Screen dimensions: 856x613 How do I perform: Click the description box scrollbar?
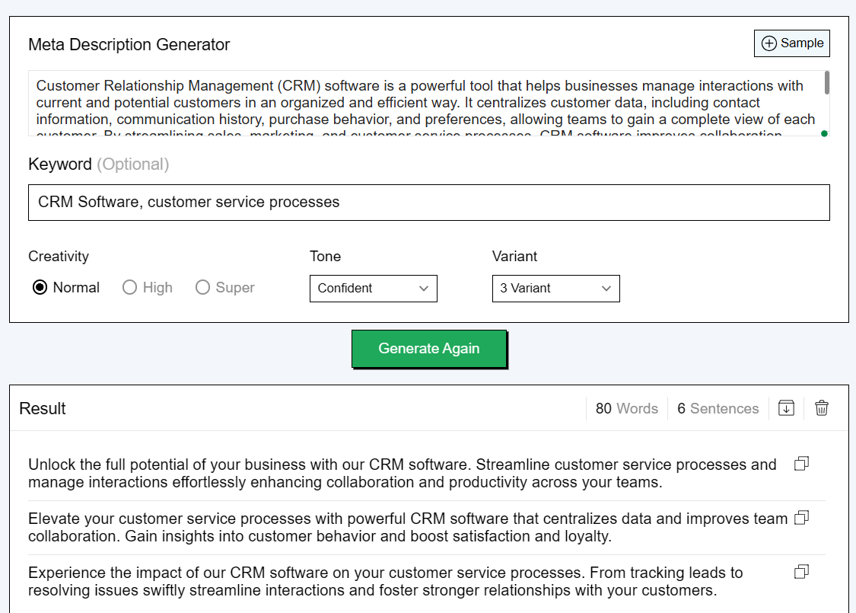pyautogui.click(x=826, y=84)
